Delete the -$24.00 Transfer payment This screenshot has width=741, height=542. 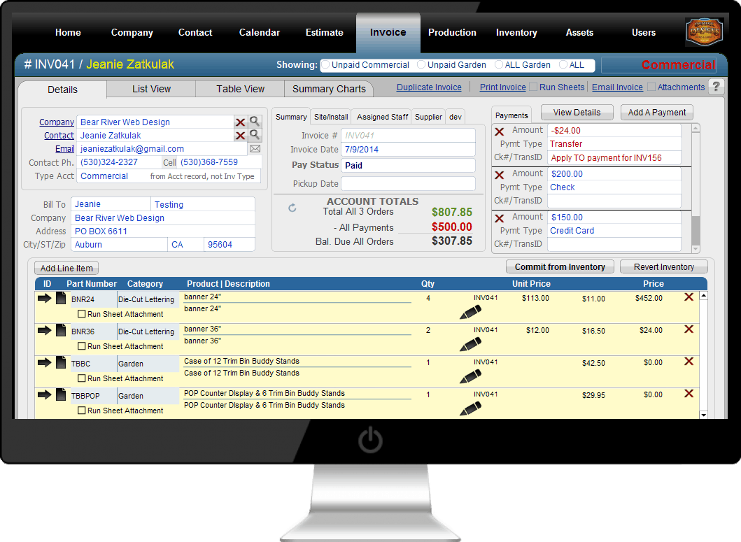pyautogui.click(x=500, y=131)
